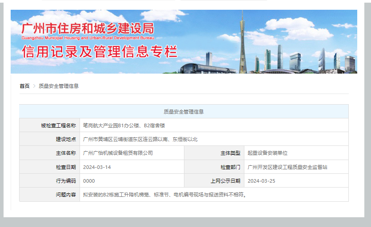Click the 起重设备安装单位 value
This screenshot has width=371, height=227.
click(267, 153)
